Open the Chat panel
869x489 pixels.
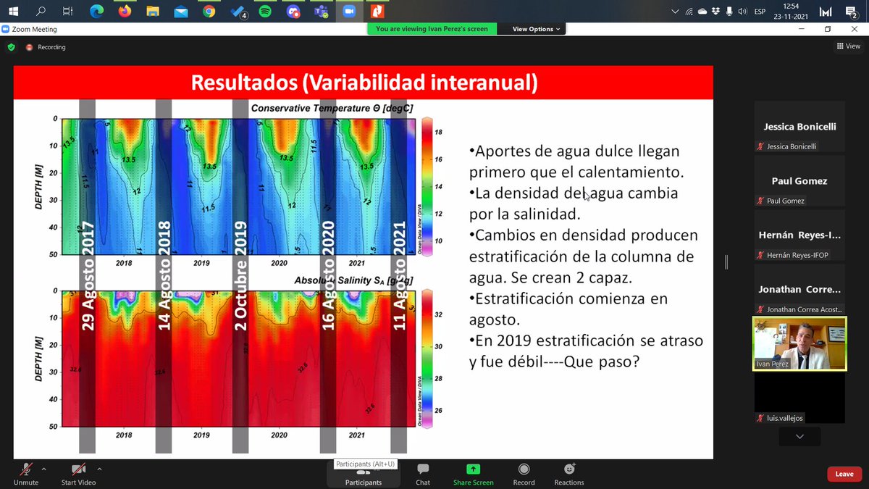point(423,475)
